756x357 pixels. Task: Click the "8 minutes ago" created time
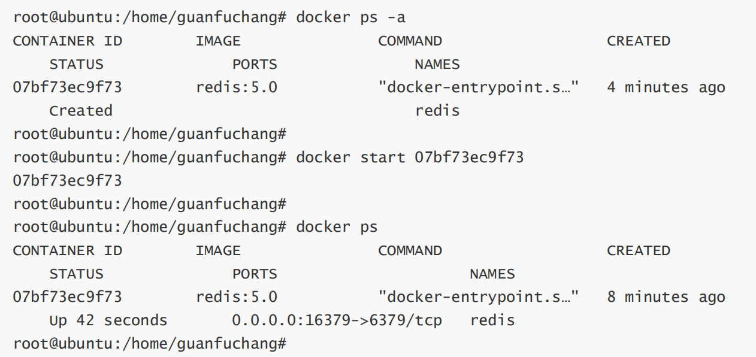point(666,297)
